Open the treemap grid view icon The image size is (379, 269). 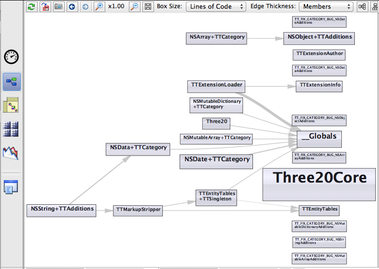11,129
